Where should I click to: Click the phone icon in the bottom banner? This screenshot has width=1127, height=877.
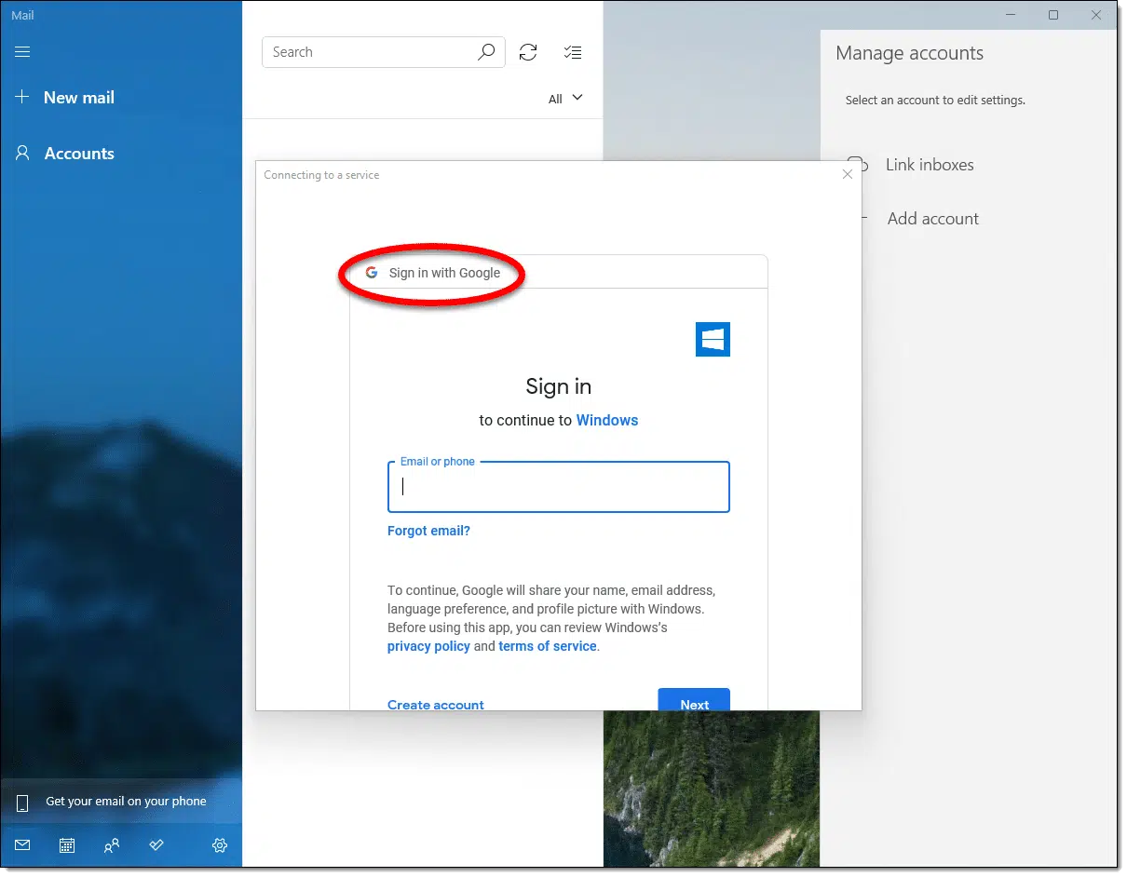pos(23,803)
